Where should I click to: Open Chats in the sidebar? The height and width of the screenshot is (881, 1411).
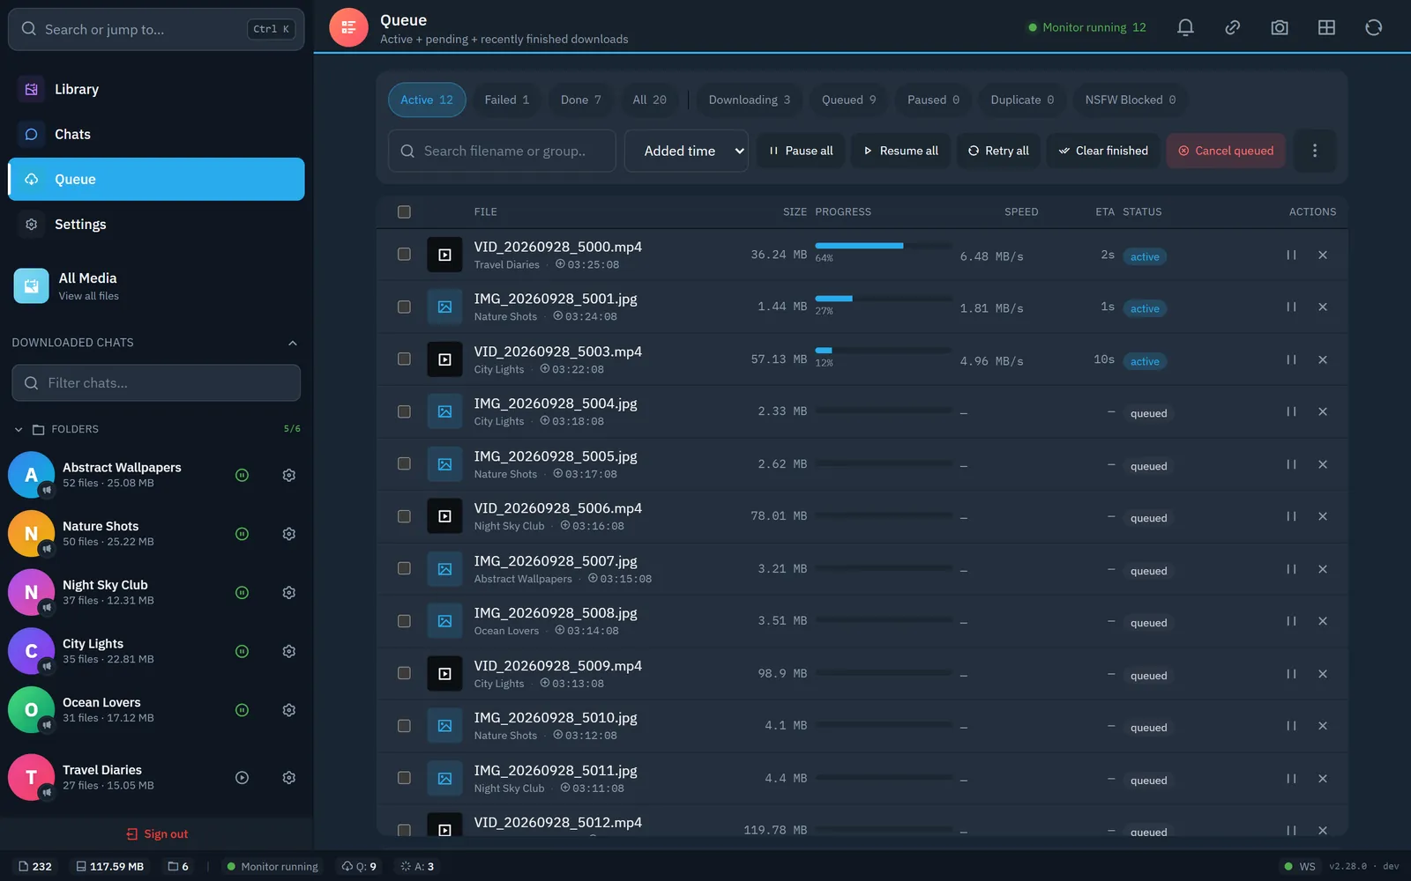pos(156,134)
